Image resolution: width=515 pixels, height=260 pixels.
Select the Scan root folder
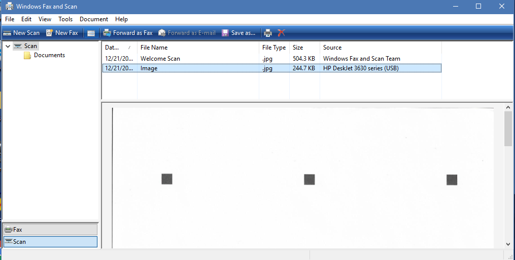click(26, 46)
